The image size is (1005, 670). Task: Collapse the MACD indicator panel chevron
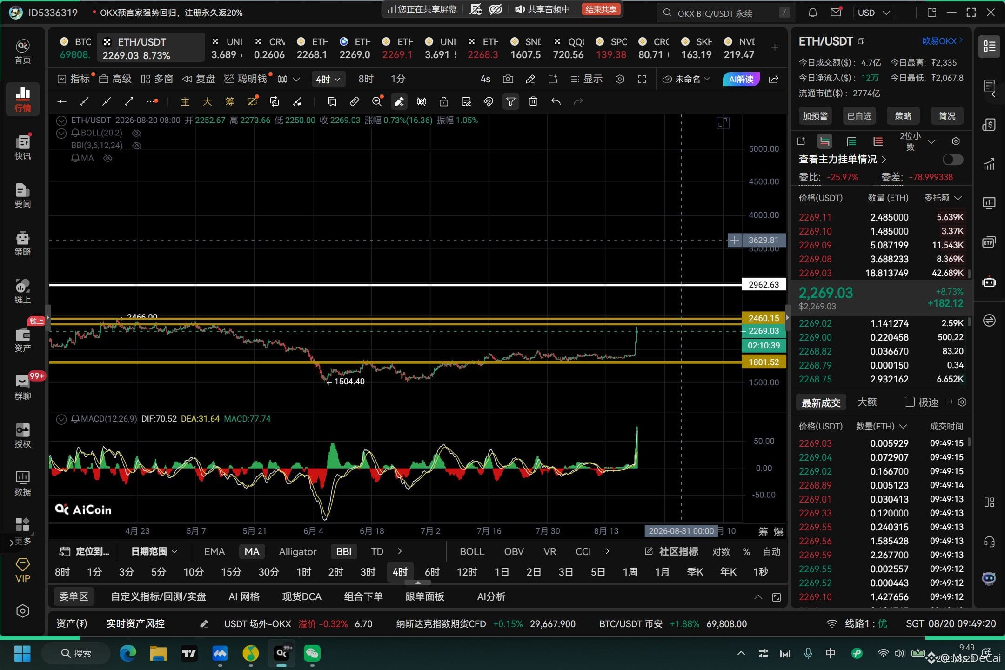(x=61, y=419)
